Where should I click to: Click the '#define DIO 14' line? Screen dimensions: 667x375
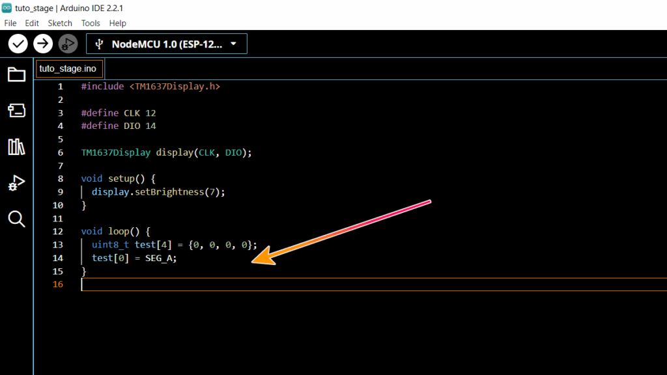[119, 126]
